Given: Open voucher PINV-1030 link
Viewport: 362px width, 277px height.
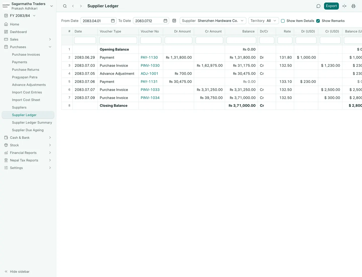Looking at the screenshot, I should 150,65.
